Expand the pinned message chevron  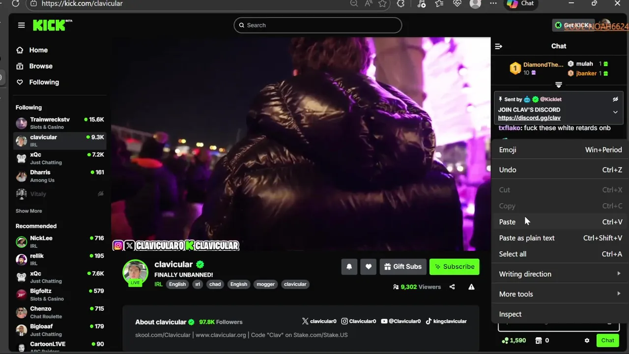click(615, 112)
